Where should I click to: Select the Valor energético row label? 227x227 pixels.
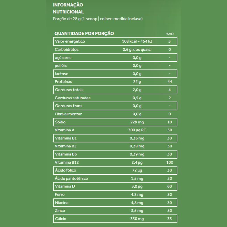coord(66,41)
